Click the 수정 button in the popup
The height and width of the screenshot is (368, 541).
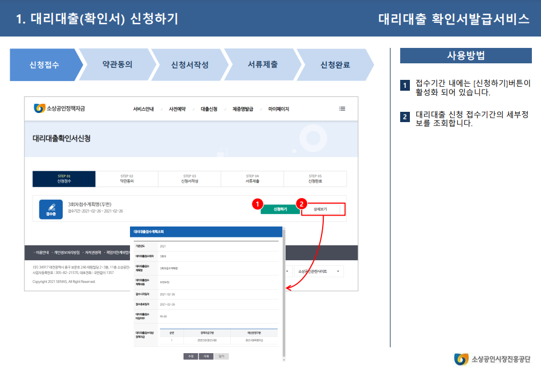click(191, 356)
